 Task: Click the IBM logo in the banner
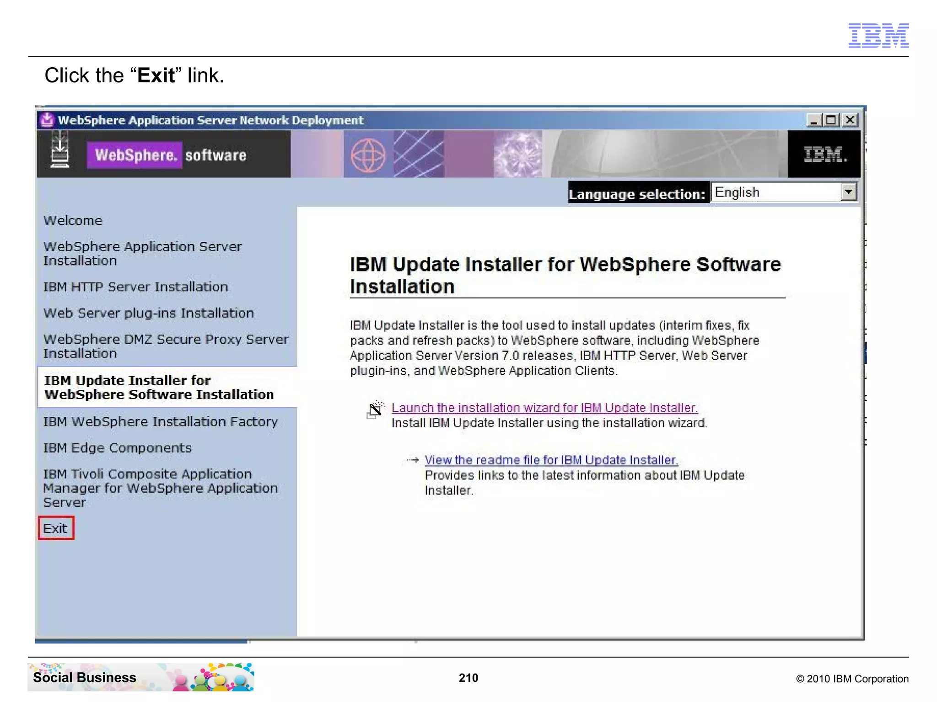825,154
